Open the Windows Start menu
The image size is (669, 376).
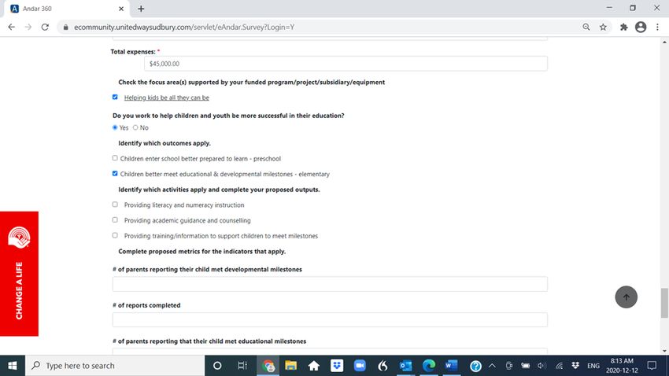(13, 365)
